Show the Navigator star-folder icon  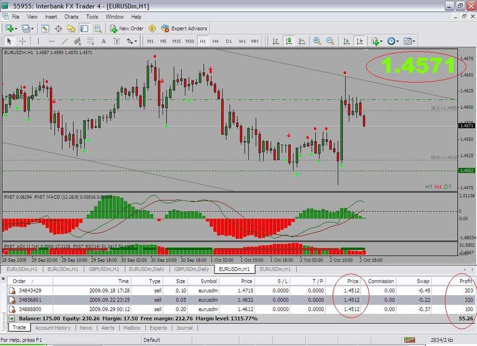pos(71,29)
